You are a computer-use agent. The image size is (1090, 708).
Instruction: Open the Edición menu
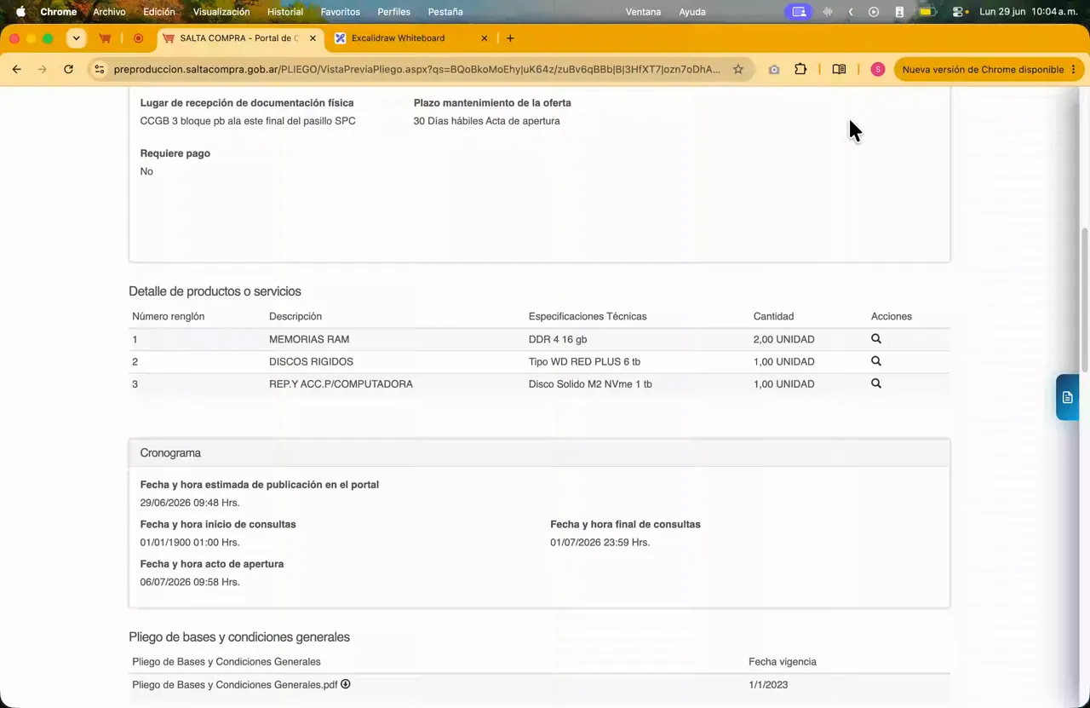coord(159,12)
